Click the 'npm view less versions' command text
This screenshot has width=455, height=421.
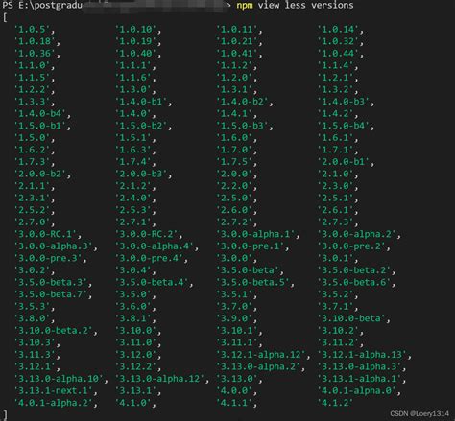pos(295,6)
